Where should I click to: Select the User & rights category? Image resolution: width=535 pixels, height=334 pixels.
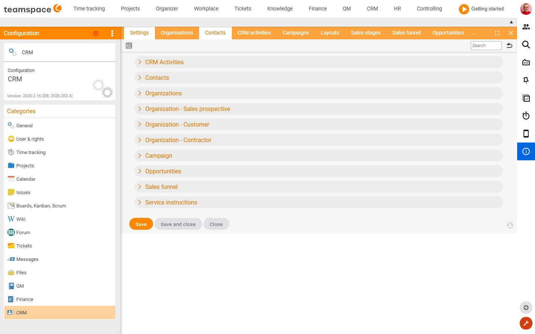click(x=60, y=139)
